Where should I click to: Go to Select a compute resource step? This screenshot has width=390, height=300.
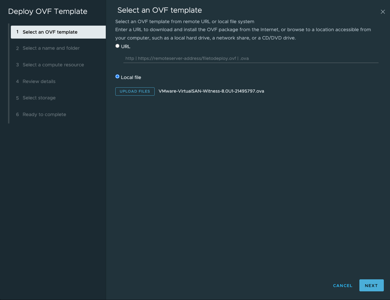point(53,65)
